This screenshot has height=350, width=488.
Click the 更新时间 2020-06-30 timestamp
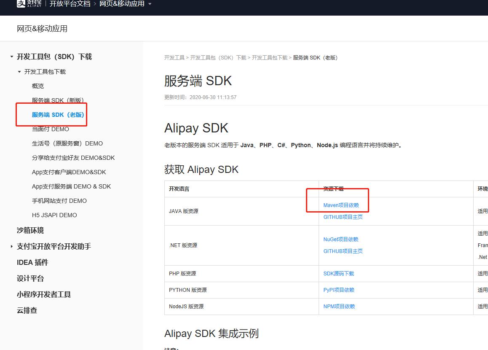click(201, 97)
